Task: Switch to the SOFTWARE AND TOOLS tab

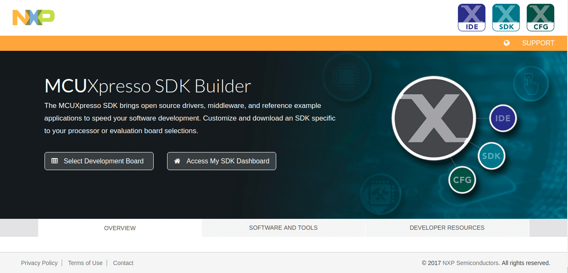Action: tap(283, 228)
